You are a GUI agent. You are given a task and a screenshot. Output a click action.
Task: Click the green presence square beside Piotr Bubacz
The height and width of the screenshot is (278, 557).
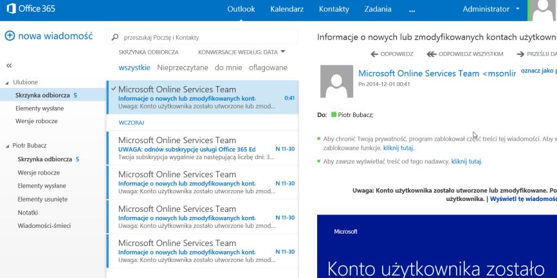coord(334,114)
